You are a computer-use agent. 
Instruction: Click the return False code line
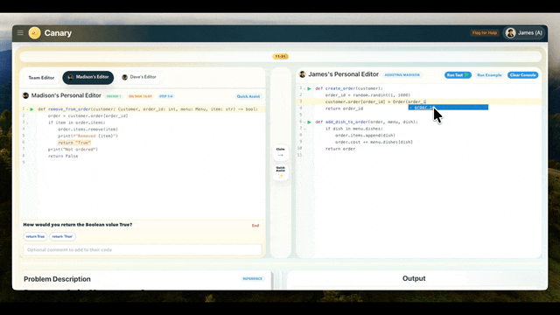[63, 156]
